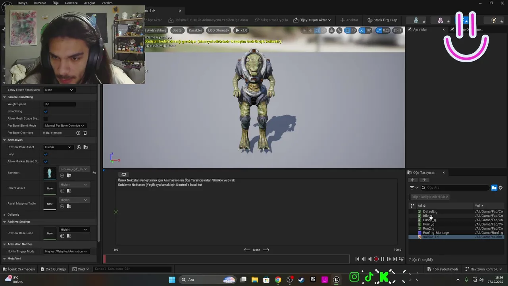This screenshot has width=508, height=286.
Task: Open İçerik Çekmecesi drawer
Action: 19,269
